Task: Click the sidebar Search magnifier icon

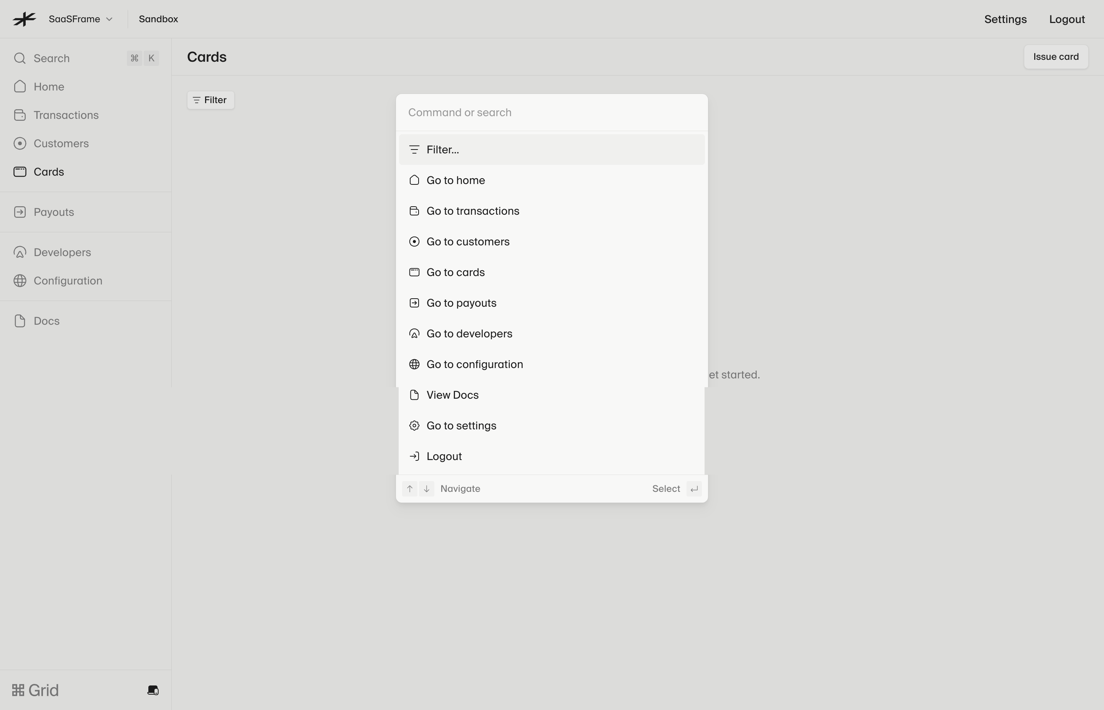Action: coord(20,58)
